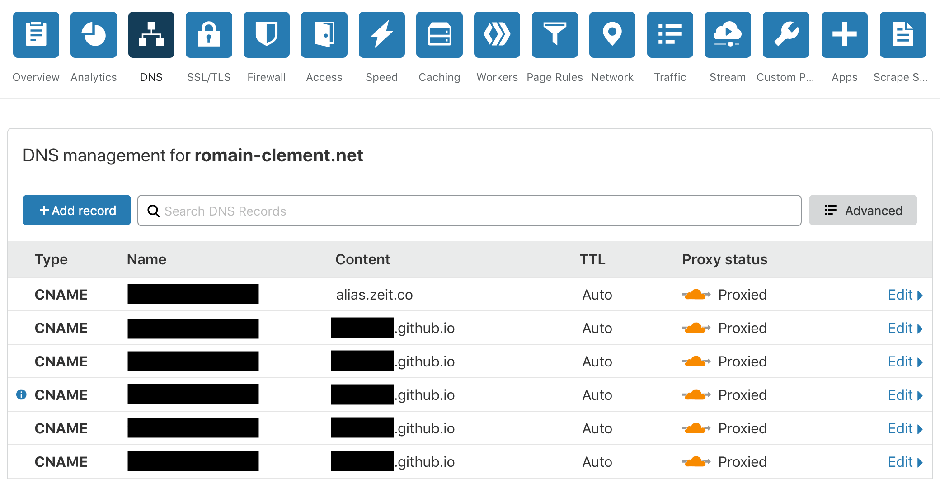The width and height of the screenshot is (940, 479).
Task: Toggle proxy status on the alias.zeit.co record
Action: [x=695, y=294]
